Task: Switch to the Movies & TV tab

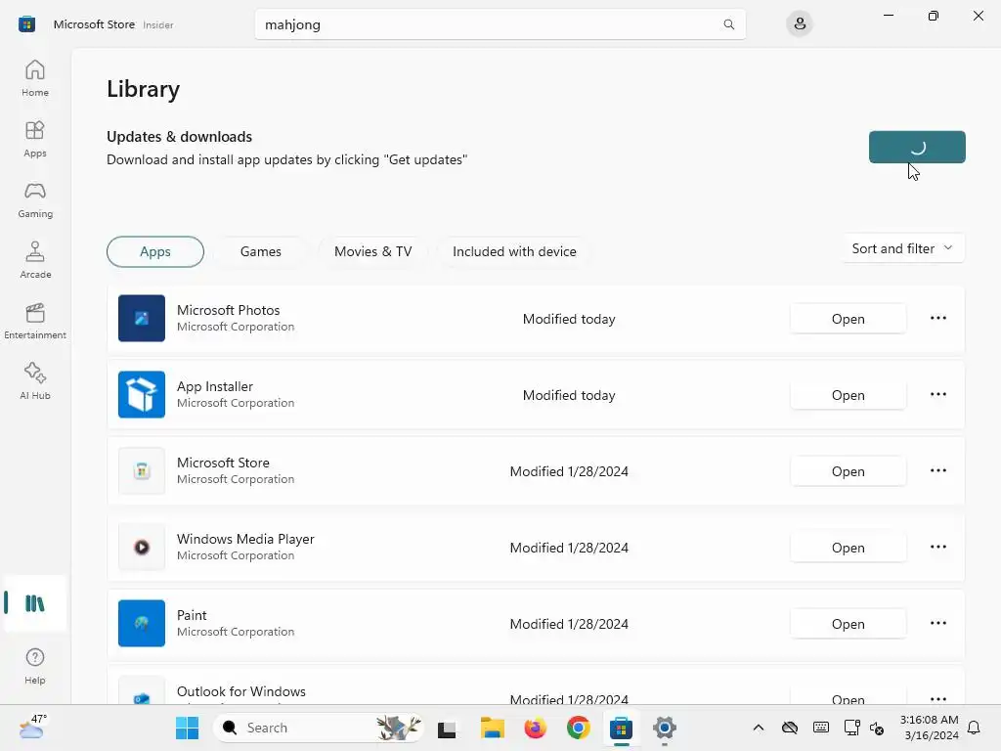Action: [372, 251]
